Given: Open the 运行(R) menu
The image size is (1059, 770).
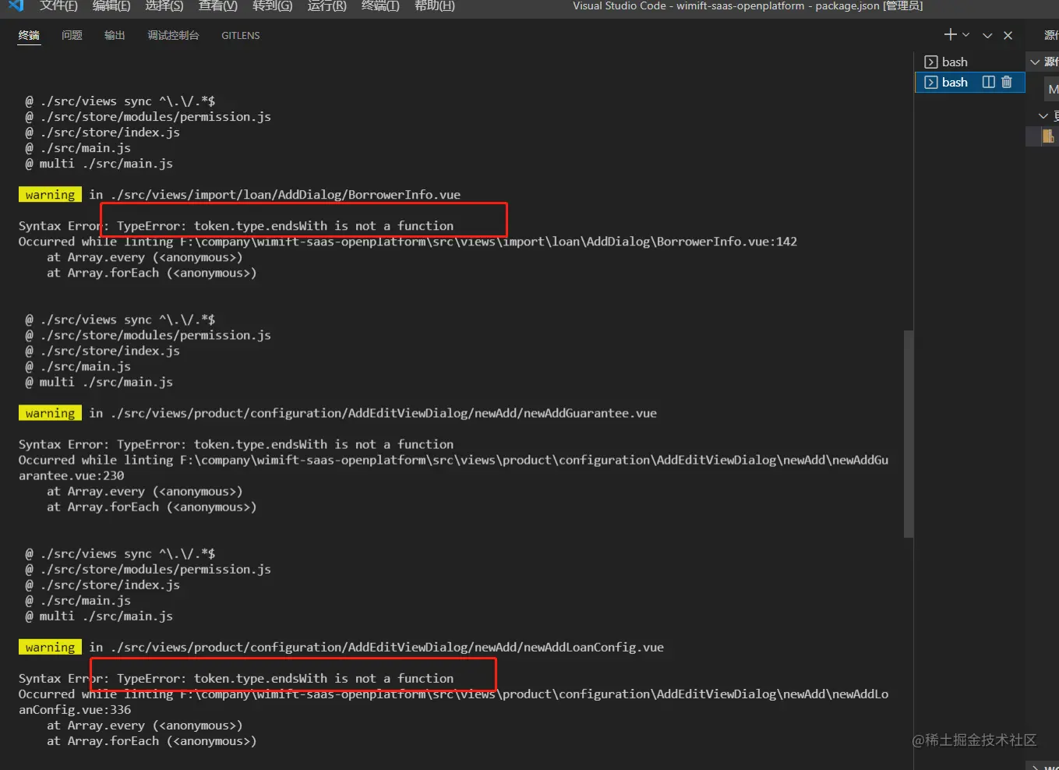Looking at the screenshot, I should (x=327, y=6).
